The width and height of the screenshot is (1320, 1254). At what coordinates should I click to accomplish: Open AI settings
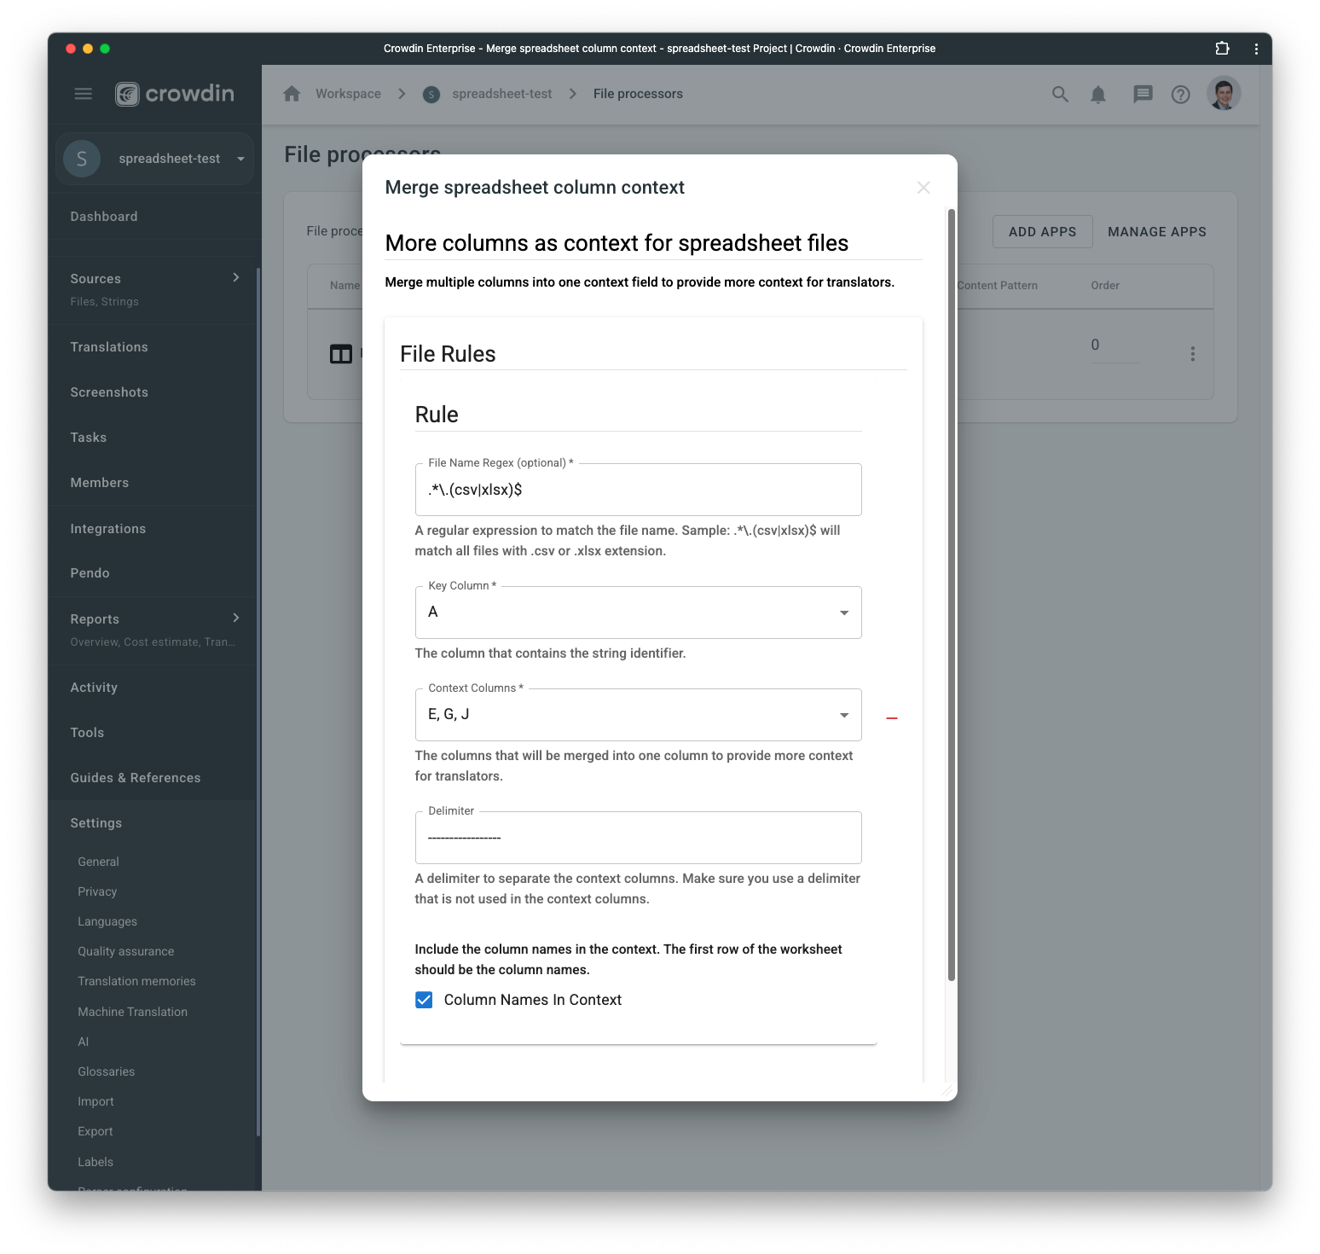pos(84,1042)
